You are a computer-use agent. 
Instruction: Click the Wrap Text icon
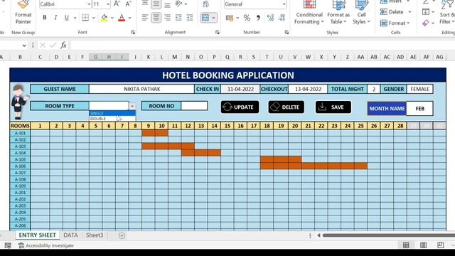[x=205, y=4]
